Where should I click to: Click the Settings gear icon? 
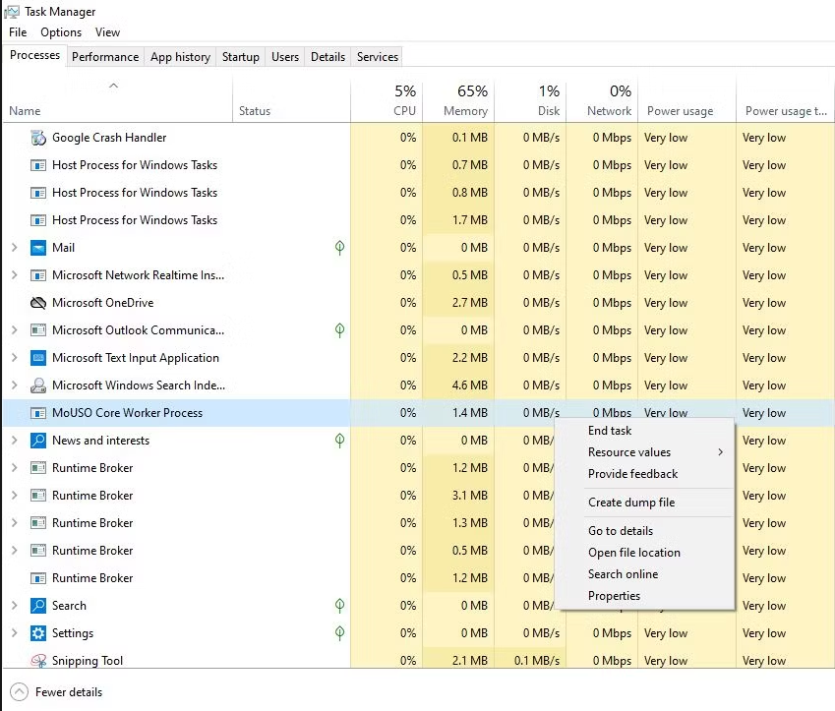[x=38, y=633]
